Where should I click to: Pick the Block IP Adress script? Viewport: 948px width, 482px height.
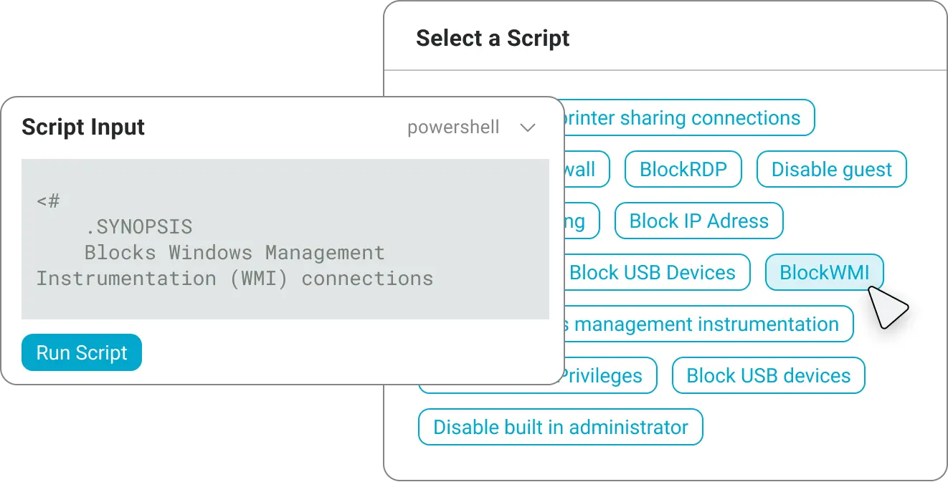click(698, 221)
